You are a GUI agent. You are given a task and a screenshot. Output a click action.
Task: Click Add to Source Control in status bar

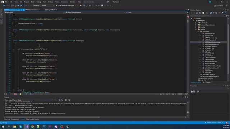[214, 123]
